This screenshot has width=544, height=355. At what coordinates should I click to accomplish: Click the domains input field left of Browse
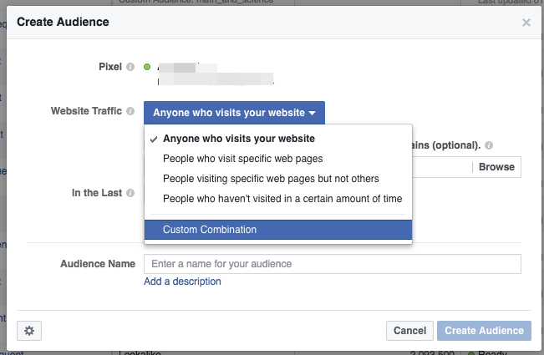[x=441, y=167]
